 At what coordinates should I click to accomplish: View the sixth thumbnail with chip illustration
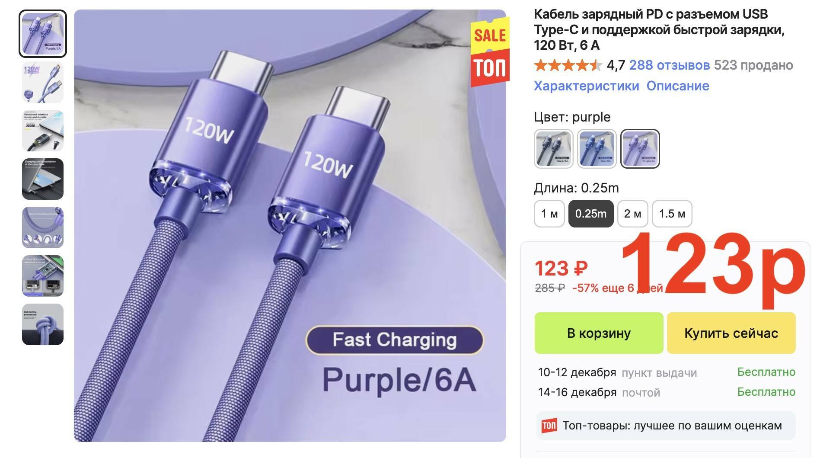(43, 276)
